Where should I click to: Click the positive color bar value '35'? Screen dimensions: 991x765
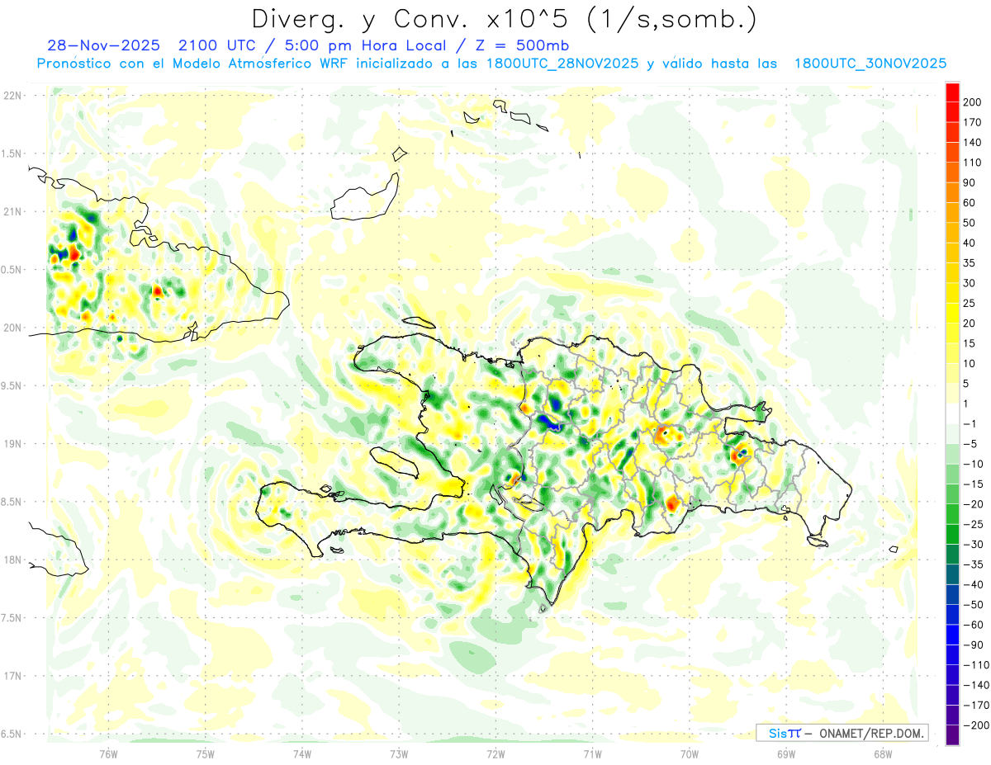click(x=970, y=263)
